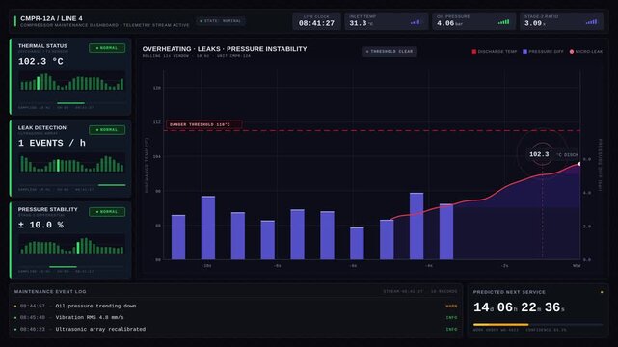Viewport: 618px width, 347px height.
Task: Click the Inlet Temp signal bars icon
Action: coord(415,22)
